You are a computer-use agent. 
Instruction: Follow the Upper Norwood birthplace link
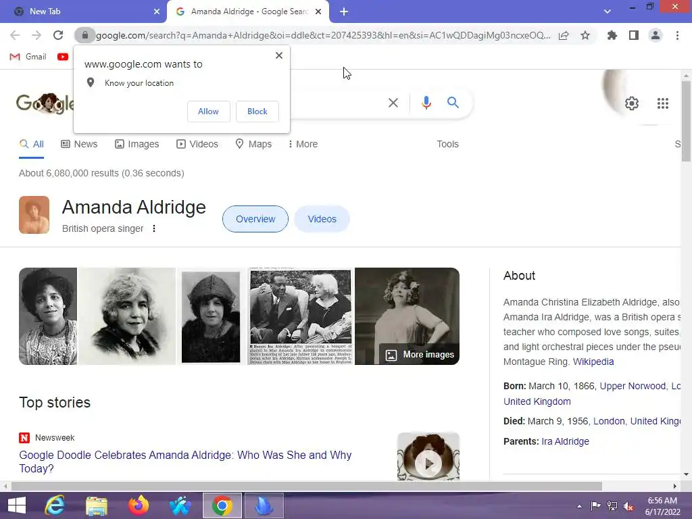coord(633,386)
